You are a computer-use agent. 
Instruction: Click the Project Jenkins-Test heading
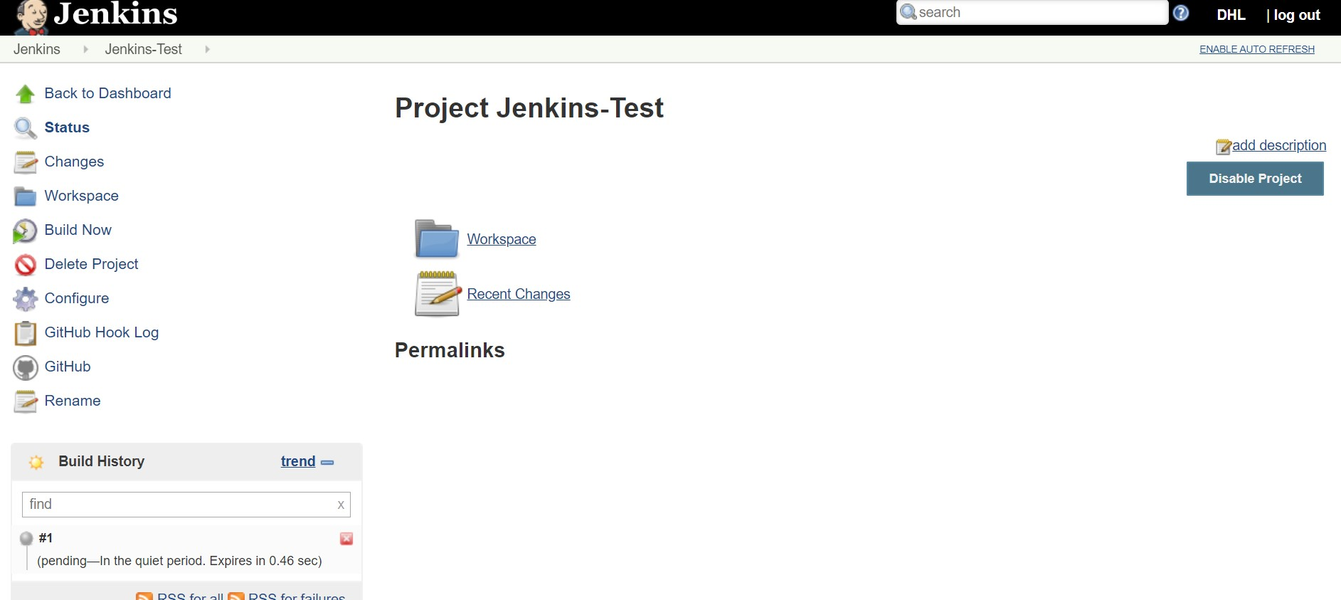click(x=529, y=108)
